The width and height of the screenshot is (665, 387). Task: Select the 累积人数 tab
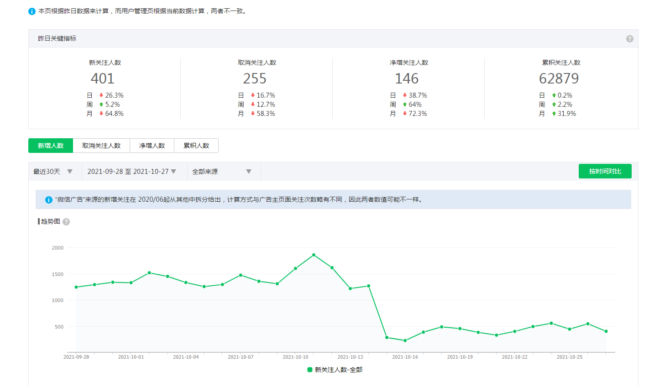[196, 146]
